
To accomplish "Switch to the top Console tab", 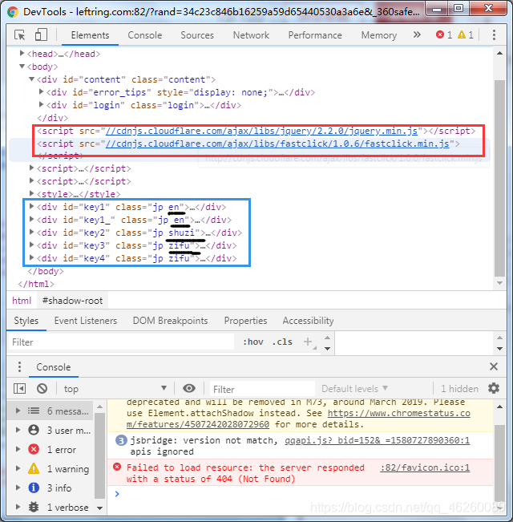I will [145, 35].
